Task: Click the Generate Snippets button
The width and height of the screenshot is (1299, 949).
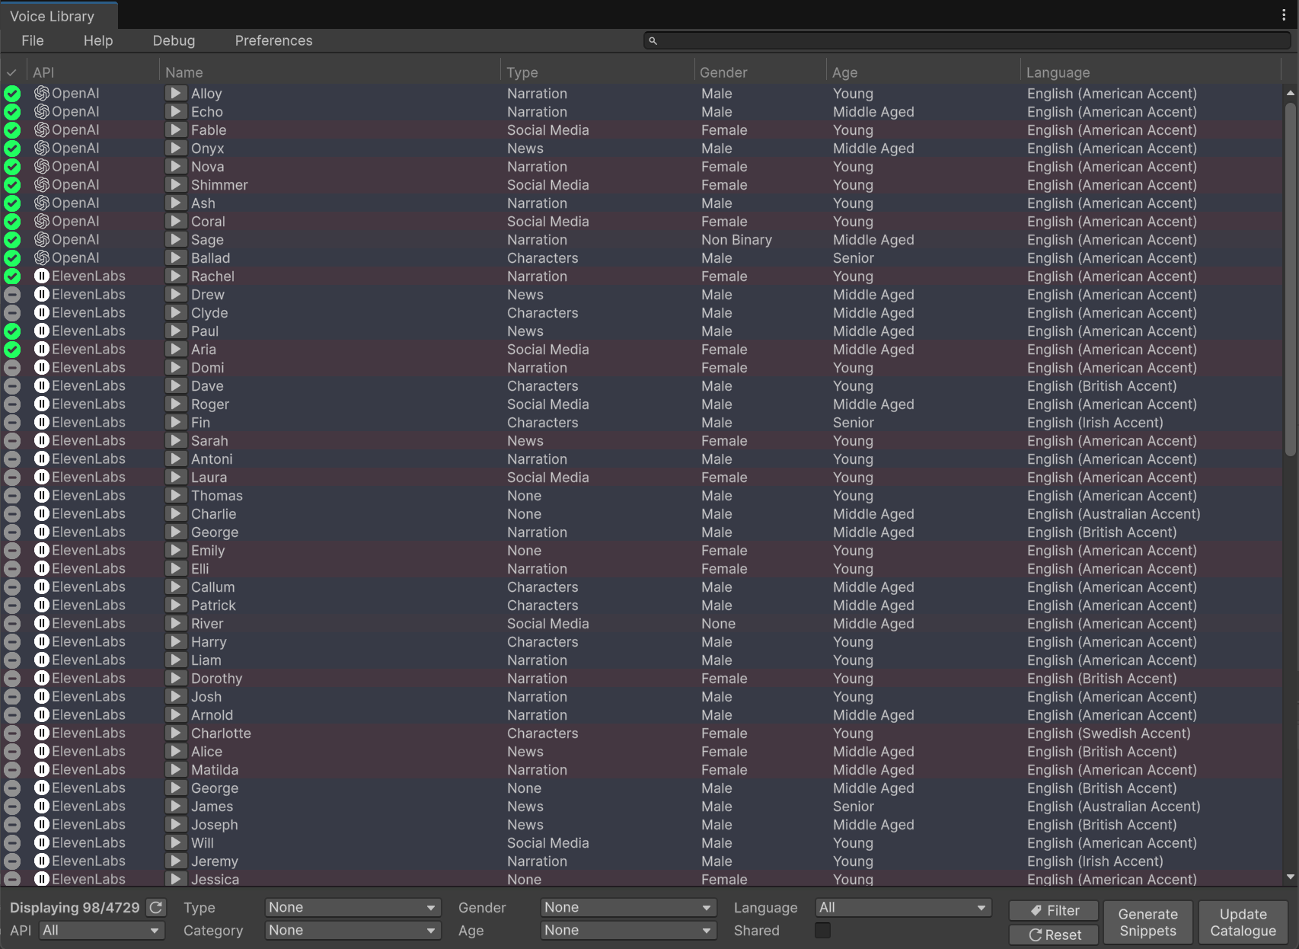Action: (x=1147, y=922)
